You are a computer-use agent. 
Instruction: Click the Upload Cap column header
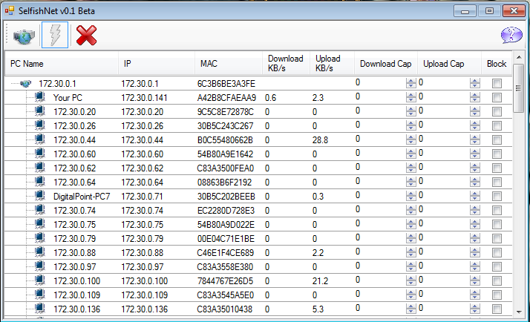coord(450,64)
